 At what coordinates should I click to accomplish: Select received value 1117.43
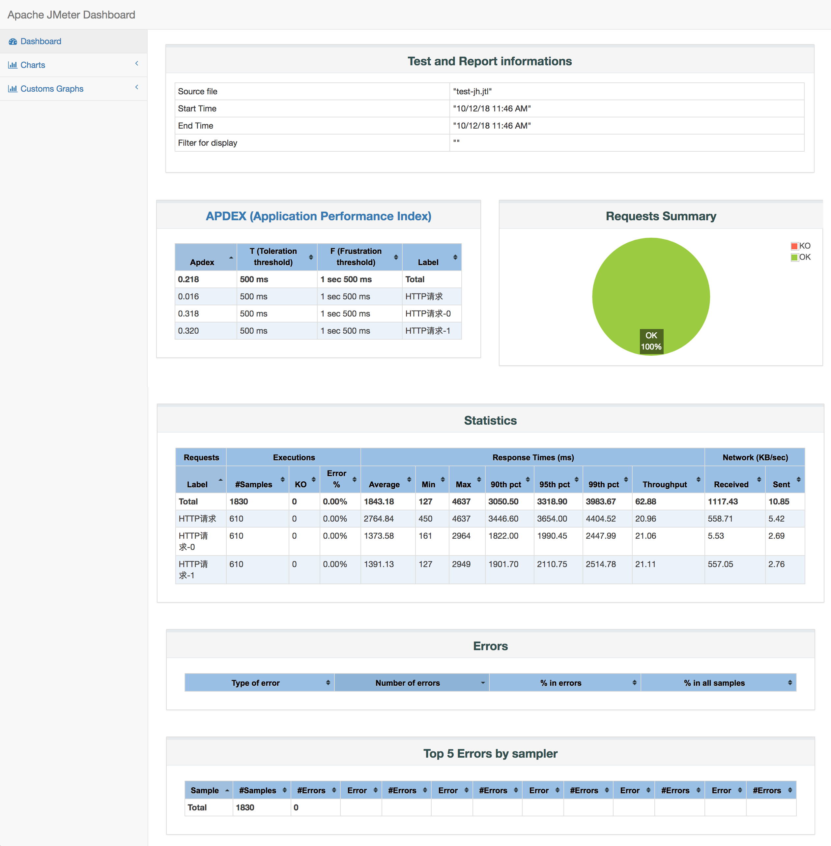tap(723, 502)
